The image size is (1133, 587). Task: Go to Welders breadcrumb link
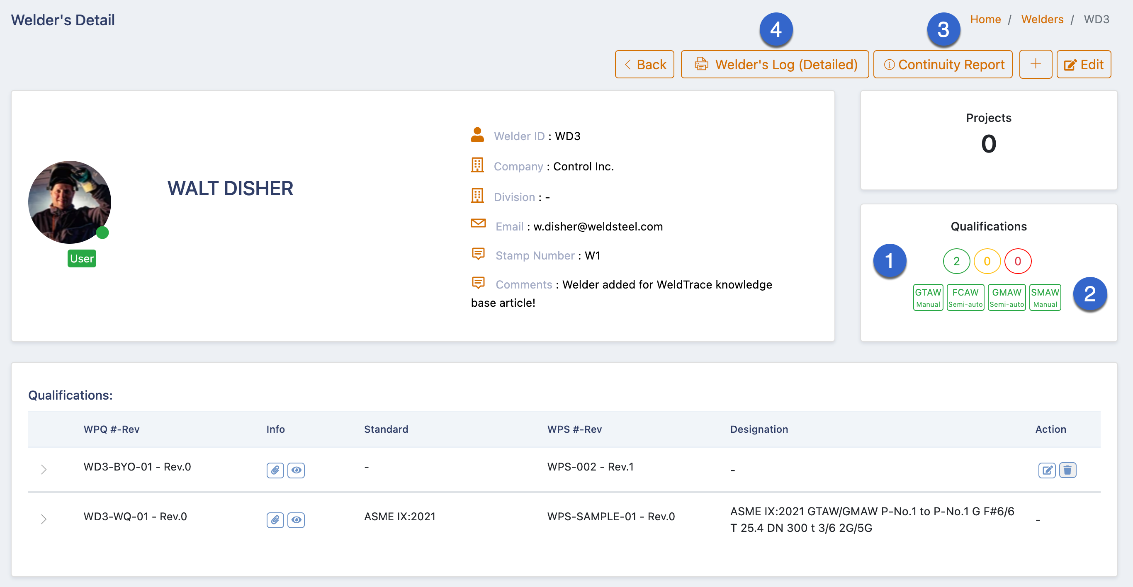1042,19
